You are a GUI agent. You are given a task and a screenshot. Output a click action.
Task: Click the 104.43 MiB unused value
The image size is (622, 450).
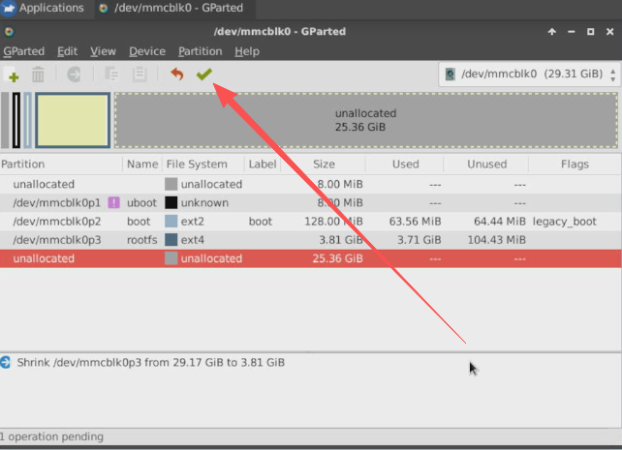(496, 240)
